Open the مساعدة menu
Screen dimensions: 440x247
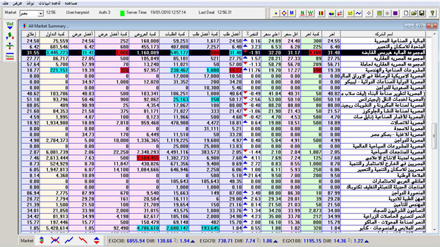tap(71, 3)
